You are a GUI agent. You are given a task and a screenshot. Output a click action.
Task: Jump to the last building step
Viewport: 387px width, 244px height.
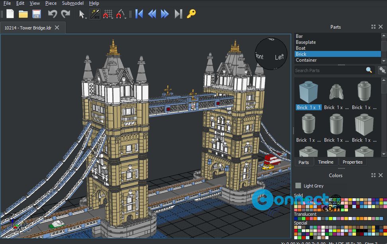tap(178, 14)
